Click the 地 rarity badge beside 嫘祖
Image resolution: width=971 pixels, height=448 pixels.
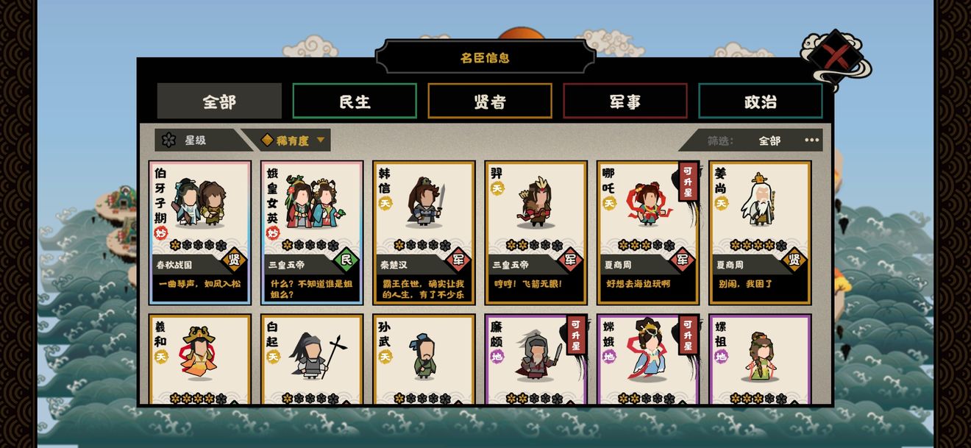(721, 357)
